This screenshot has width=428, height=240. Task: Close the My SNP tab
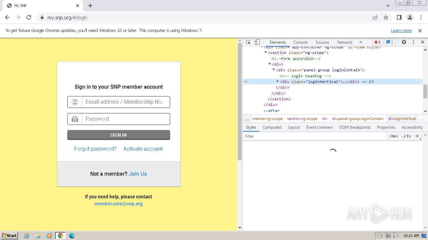coord(78,6)
